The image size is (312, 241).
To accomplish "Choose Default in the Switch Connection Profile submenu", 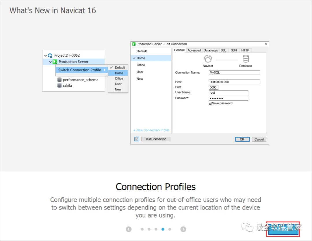I will (118, 68).
